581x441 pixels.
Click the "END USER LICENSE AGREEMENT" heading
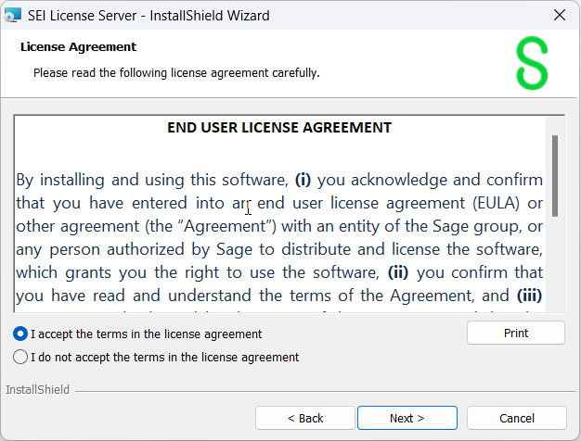pyautogui.click(x=279, y=128)
